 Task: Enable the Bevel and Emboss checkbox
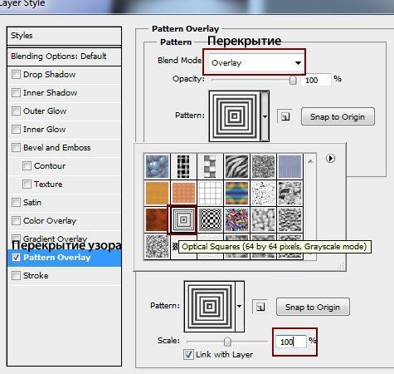pyautogui.click(x=16, y=147)
